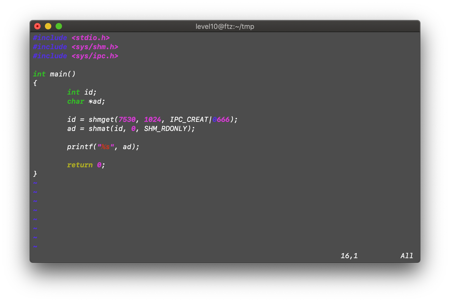Click the All scroll indicator
450x302 pixels.
click(407, 256)
